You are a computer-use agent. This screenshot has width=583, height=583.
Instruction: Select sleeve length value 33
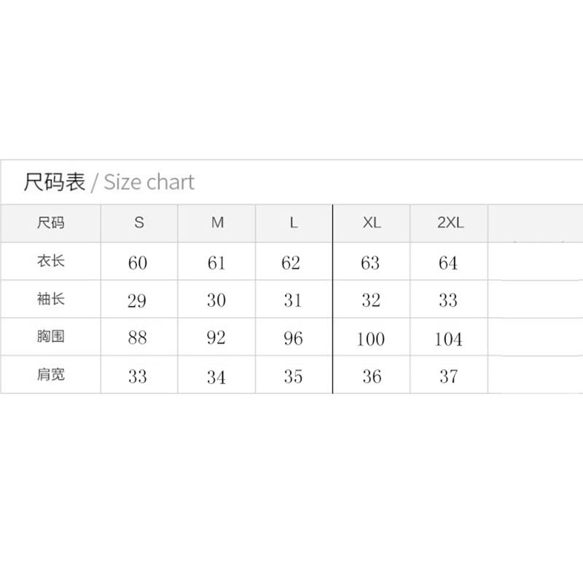click(x=448, y=301)
